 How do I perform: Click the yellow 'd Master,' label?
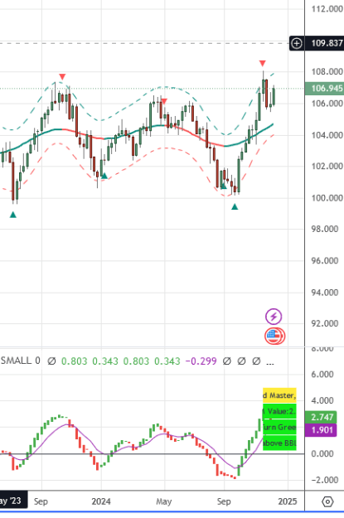pos(279,395)
